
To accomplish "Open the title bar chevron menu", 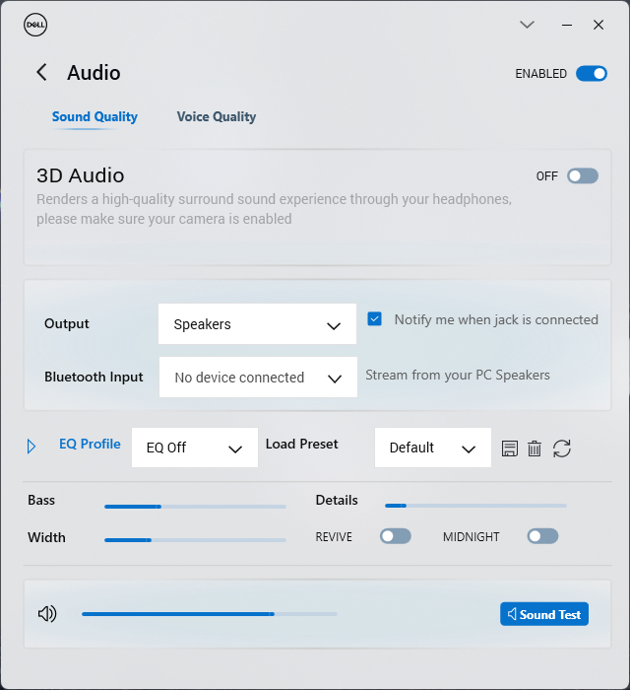I will pos(528,25).
